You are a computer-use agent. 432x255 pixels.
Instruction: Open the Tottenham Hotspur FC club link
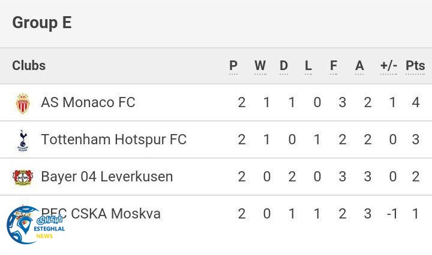coord(113,140)
